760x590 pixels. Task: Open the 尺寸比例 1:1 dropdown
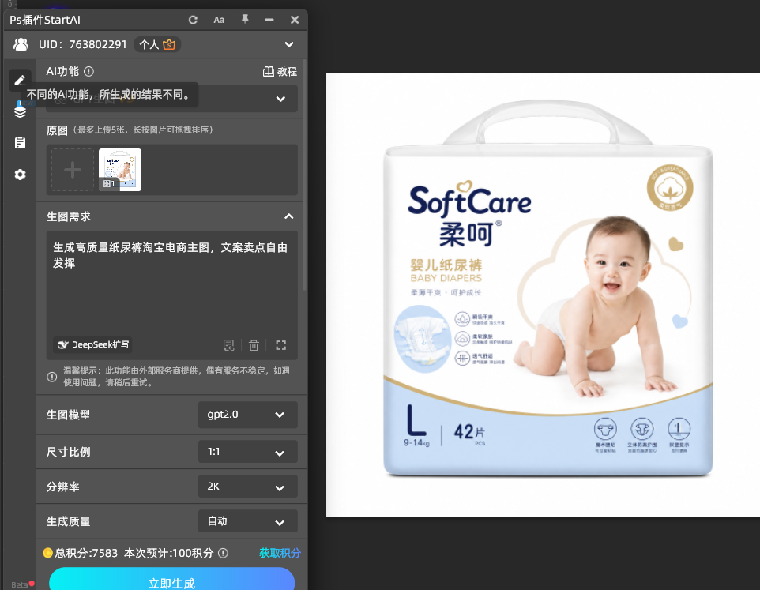[248, 452]
